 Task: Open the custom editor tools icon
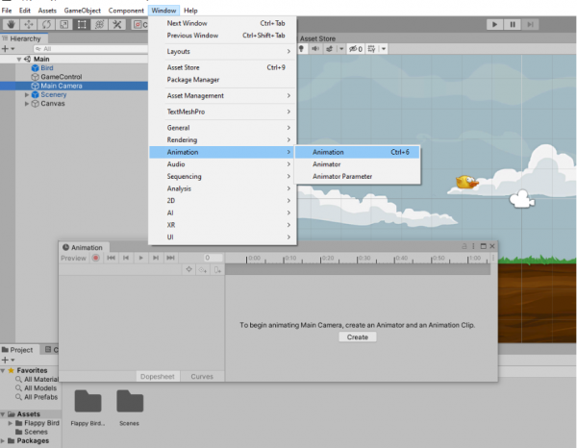[117, 25]
